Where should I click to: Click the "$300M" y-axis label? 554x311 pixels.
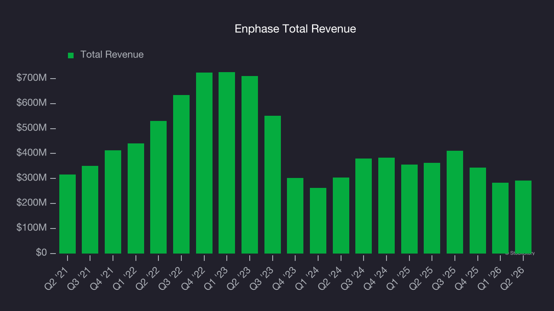[x=32, y=178]
